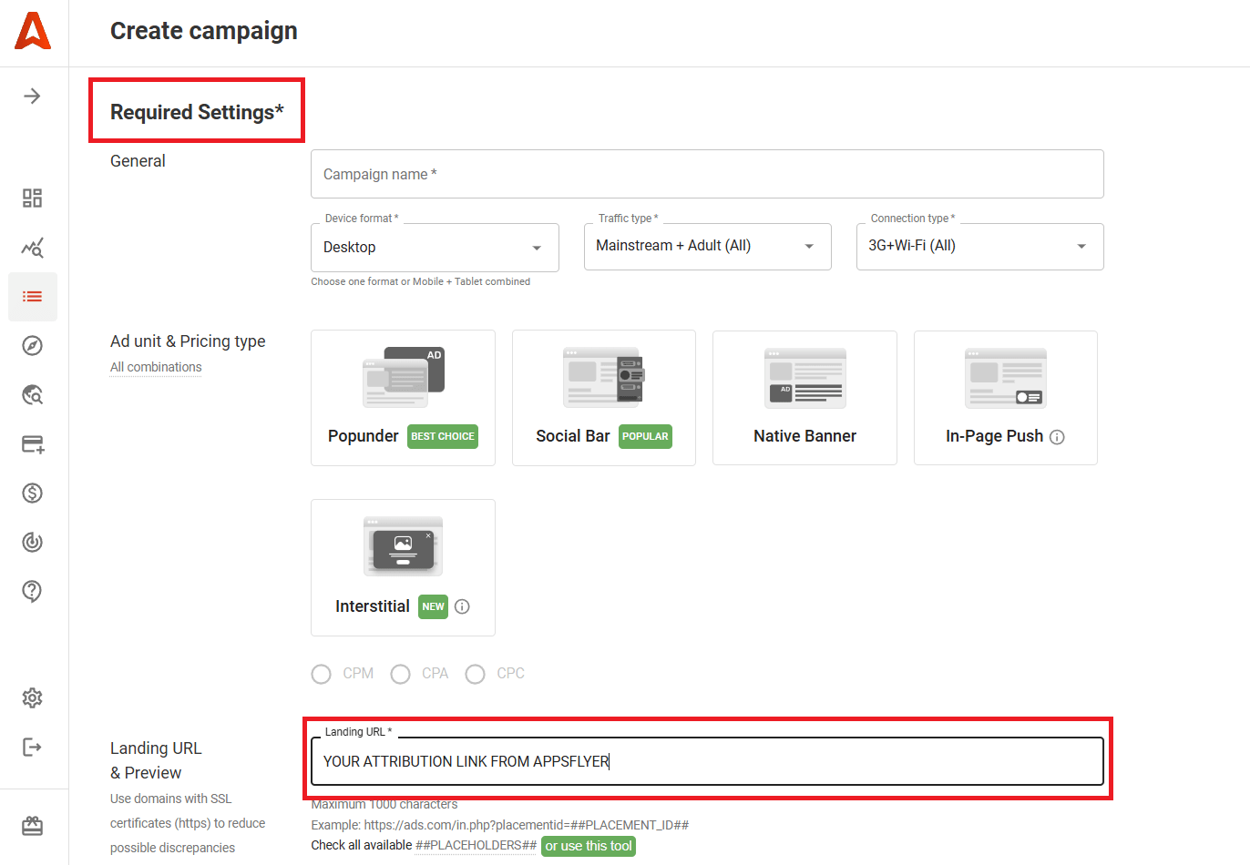Select the CPA pricing radio button
The image size is (1250, 865).
pos(400,674)
